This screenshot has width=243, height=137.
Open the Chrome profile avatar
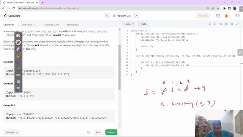click(x=235, y=8)
